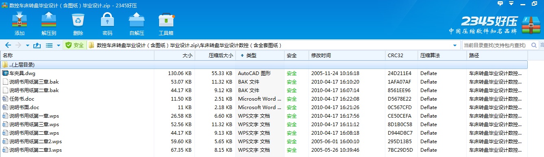Viewport: 544px width, 157px height.
Task: Click the 说明书用纸第三章.bak file icon
Action: 5,82
